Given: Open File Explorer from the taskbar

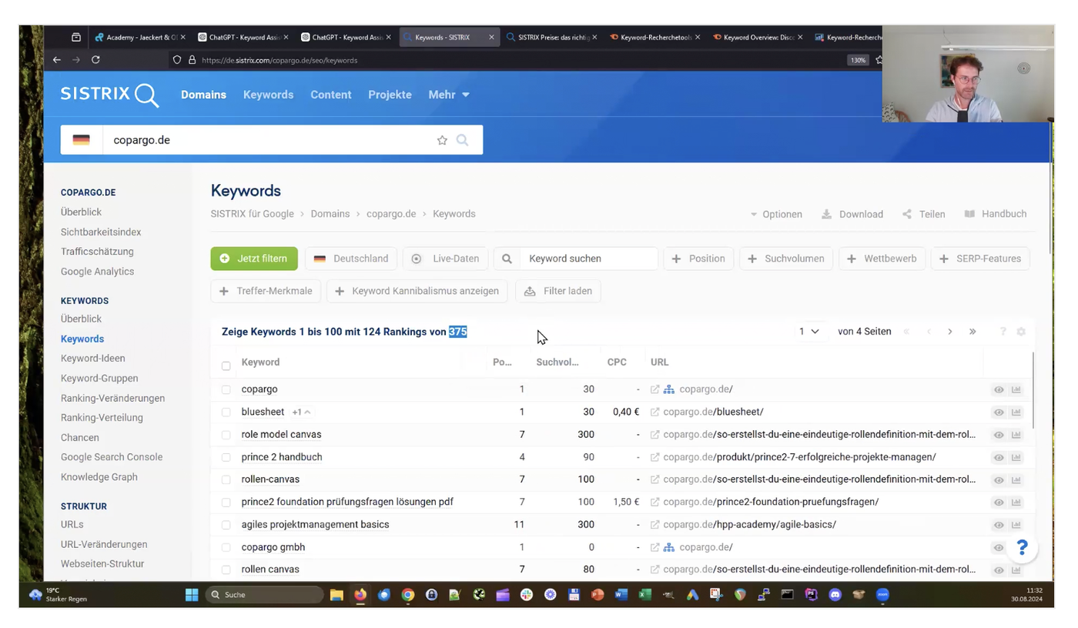Looking at the screenshot, I should [336, 594].
